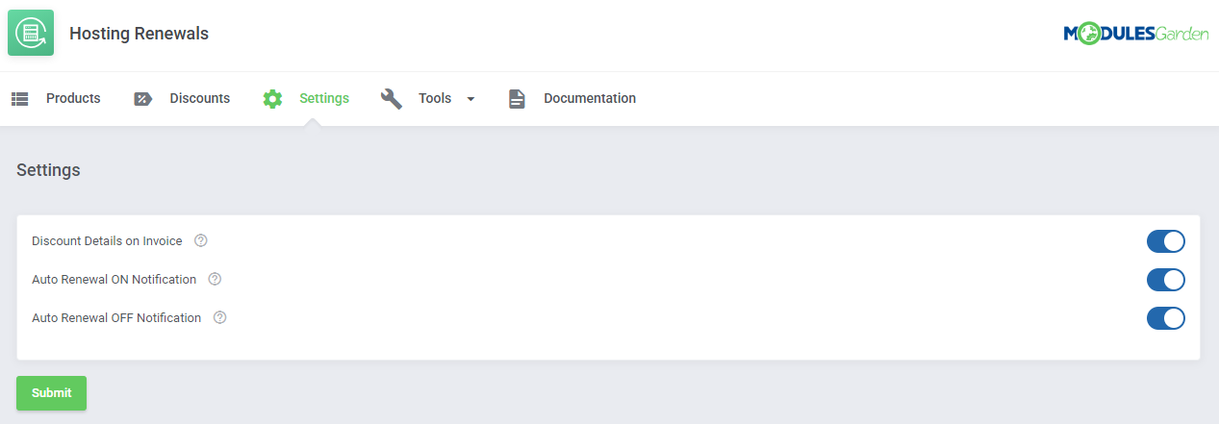Click the Products list icon
This screenshot has width=1219, height=424.
19,98
